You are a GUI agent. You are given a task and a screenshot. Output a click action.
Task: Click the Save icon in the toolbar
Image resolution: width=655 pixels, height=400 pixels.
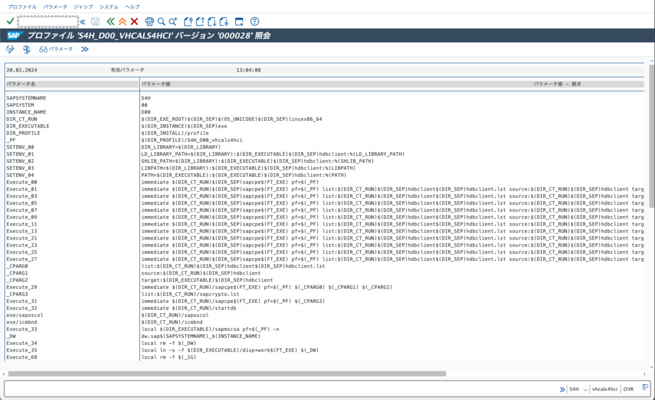coord(95,21)
